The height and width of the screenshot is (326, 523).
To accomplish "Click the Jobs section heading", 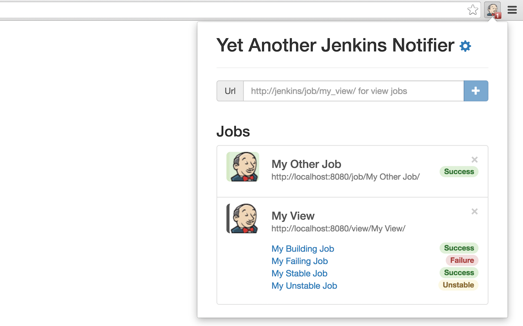I will tap(233, 131).
